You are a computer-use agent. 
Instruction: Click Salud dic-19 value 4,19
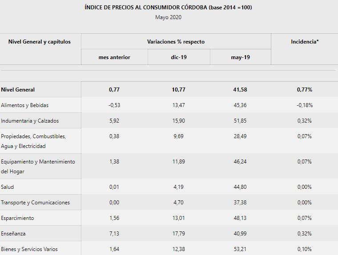(x=178, y=187)
